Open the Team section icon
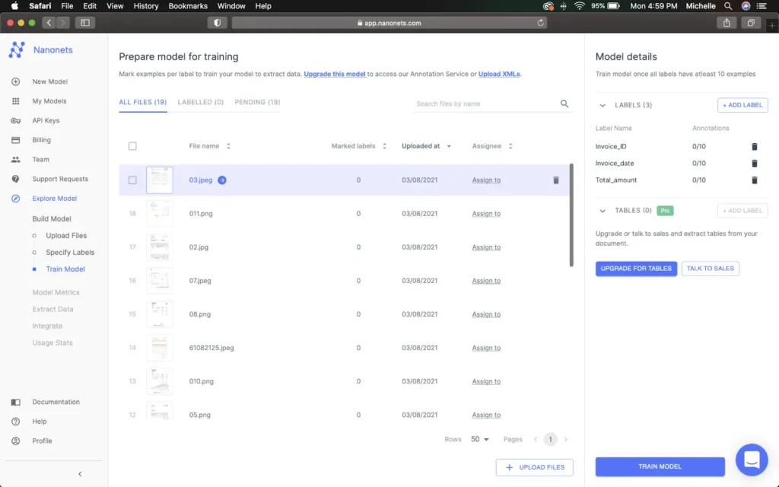 pyautogui.click(x=17, y=159)
